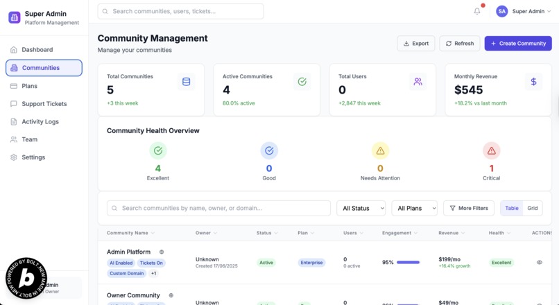Click the Settings gear icon in sidebar
This screenshot has width=559, height=305.
14,157
